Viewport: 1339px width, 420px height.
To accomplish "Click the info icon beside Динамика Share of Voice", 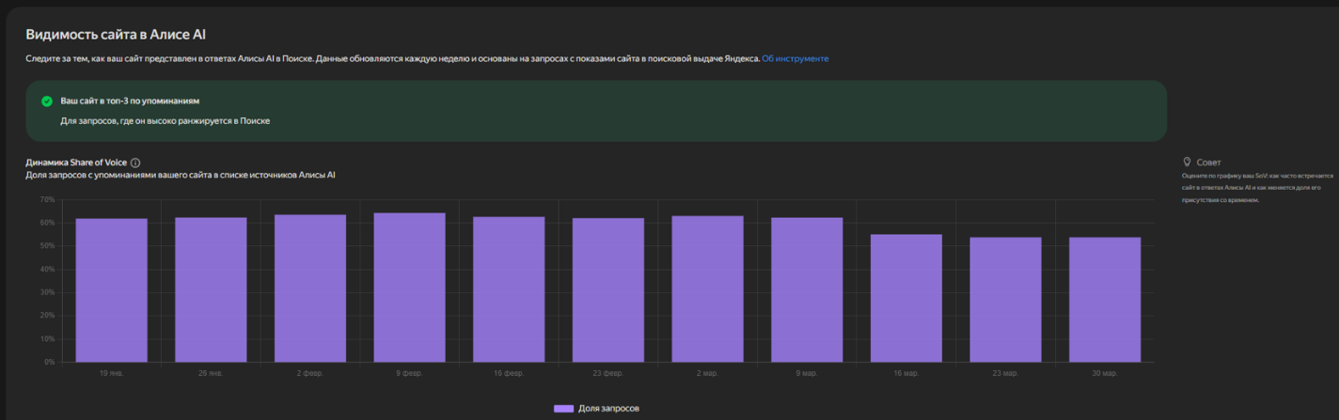I will click(x=135, y=163).
